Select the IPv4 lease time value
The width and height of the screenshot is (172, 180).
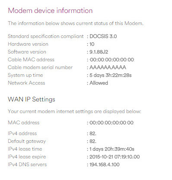112,149
